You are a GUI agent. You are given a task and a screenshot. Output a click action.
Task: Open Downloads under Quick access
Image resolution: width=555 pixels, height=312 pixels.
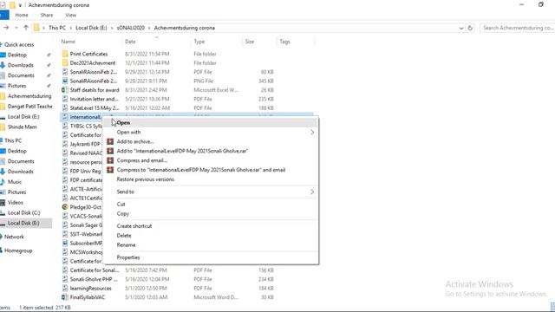(x=21, y=65)
